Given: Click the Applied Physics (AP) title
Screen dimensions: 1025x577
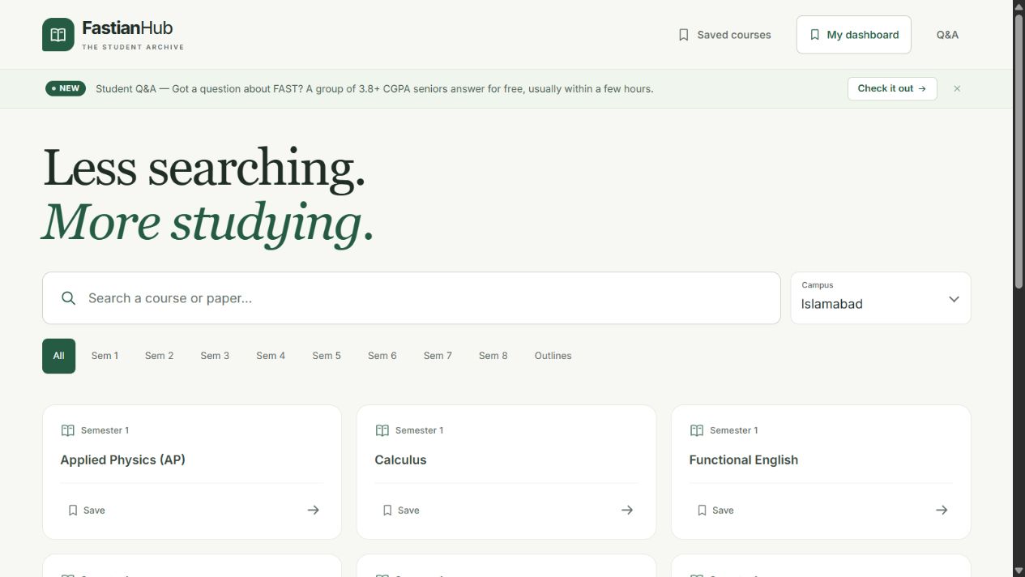Looking at the screenshot, I should click(x=123, y=459).
